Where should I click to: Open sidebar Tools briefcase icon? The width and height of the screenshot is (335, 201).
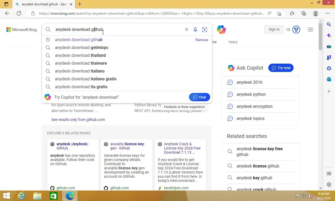click(x=329, y=47)
